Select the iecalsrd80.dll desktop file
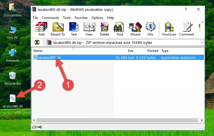This screenshot has height=136, width=214. click(x=13, y=101)
